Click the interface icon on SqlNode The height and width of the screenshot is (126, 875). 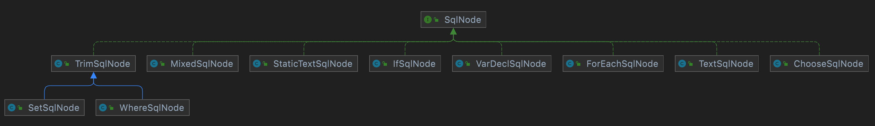[428, 20]
